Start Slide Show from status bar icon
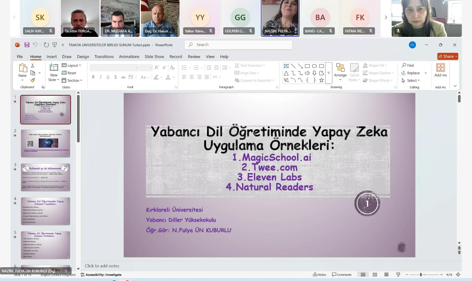Image resolution: width=472 pixels, height=281 pixels. (x=398, y=274)
